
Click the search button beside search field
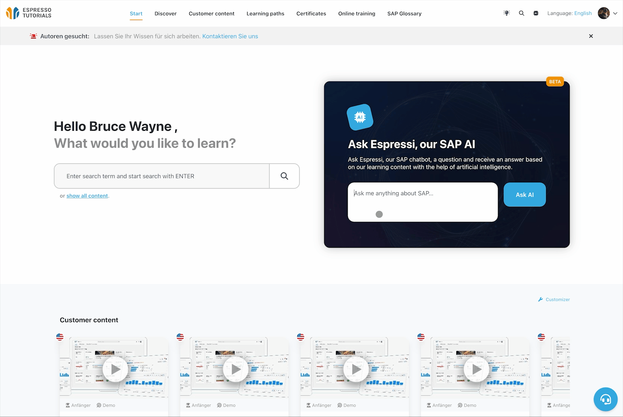point(284,176)
